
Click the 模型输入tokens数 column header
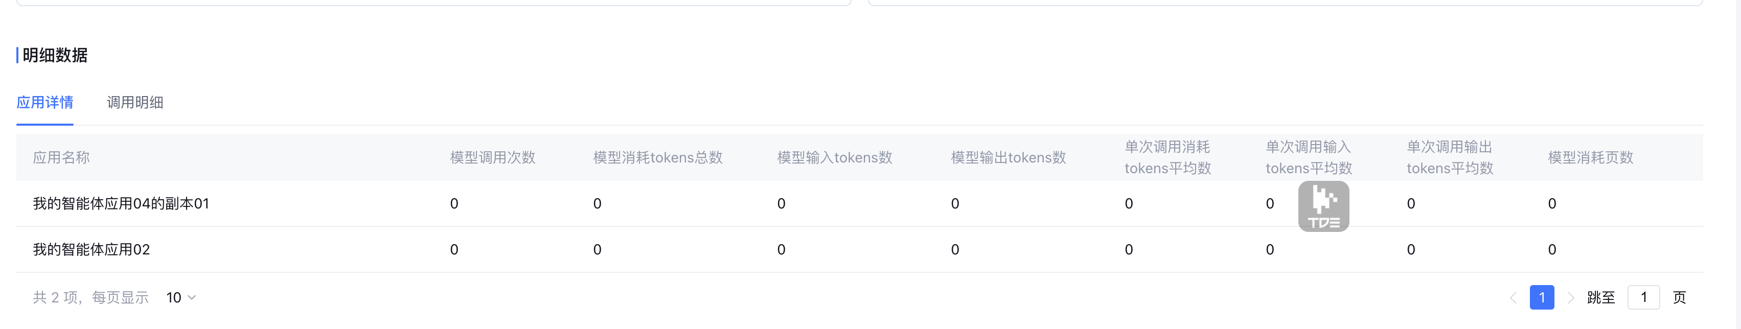[x=835, y=157]
